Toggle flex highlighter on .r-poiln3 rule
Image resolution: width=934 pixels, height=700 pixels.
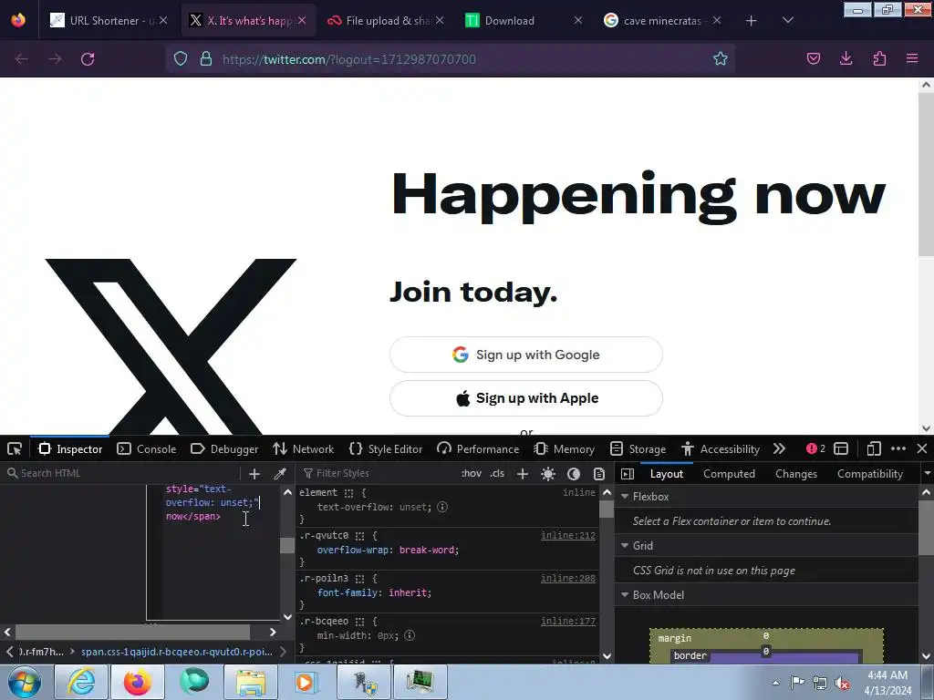(359, 579)
